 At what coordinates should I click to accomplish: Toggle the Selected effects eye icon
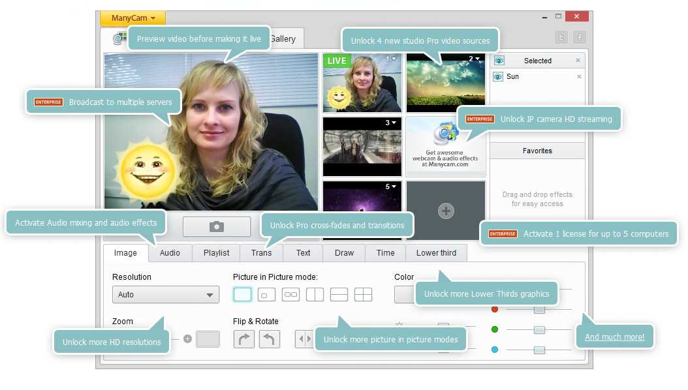click(x=499, y=60)
